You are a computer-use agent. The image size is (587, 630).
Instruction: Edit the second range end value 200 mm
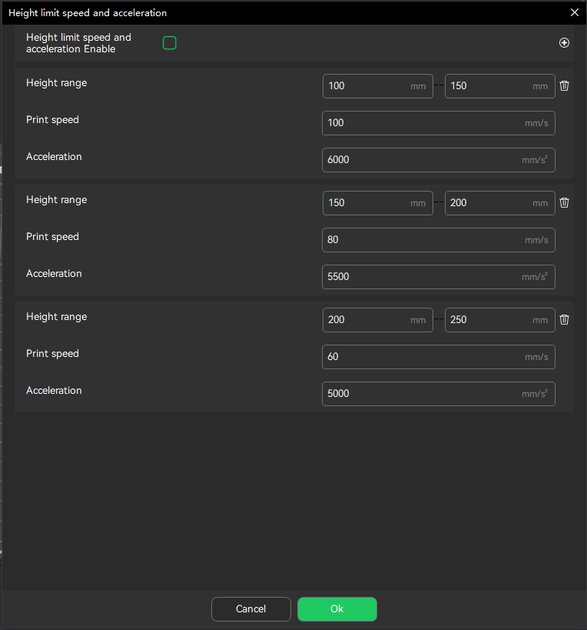click(x=489, y=203)
